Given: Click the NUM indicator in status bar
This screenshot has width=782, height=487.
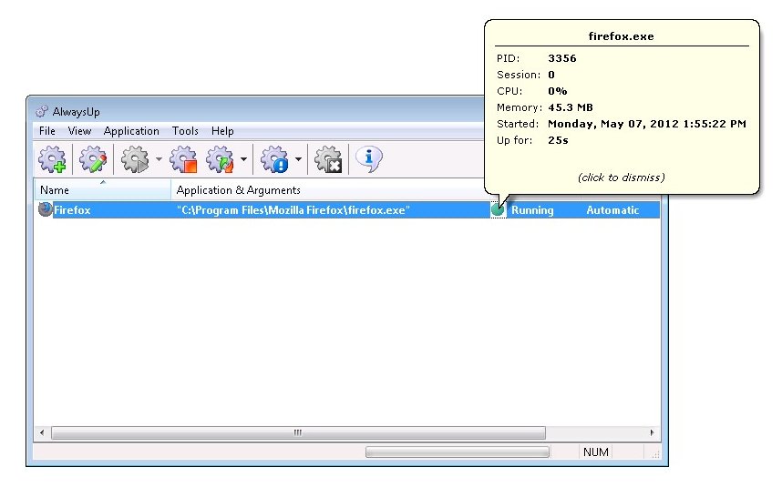Looking at the screenshot, I should click(x=595, y=451).
